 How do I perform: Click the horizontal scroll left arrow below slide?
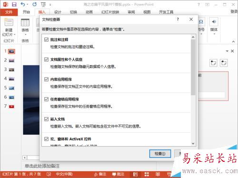tap(25, 158)
